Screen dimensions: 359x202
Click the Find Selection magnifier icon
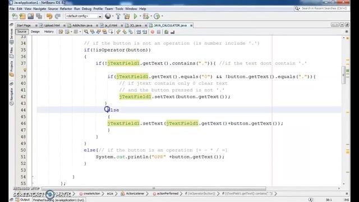86,32
